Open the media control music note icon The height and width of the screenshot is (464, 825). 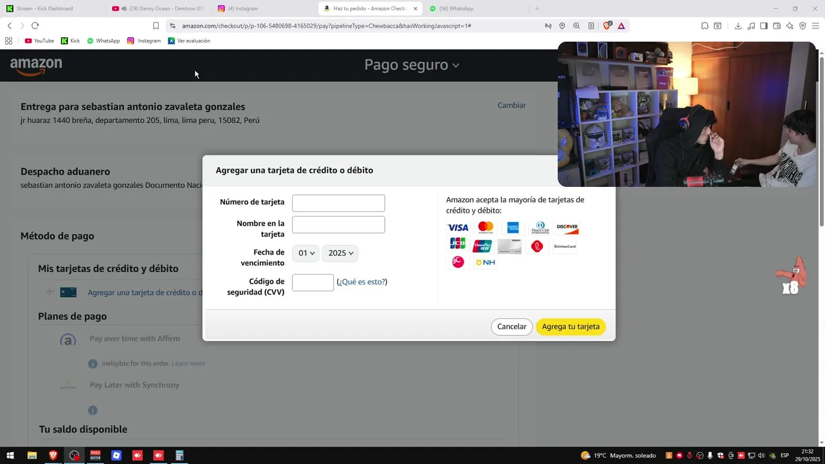click(x=752, y=26)
